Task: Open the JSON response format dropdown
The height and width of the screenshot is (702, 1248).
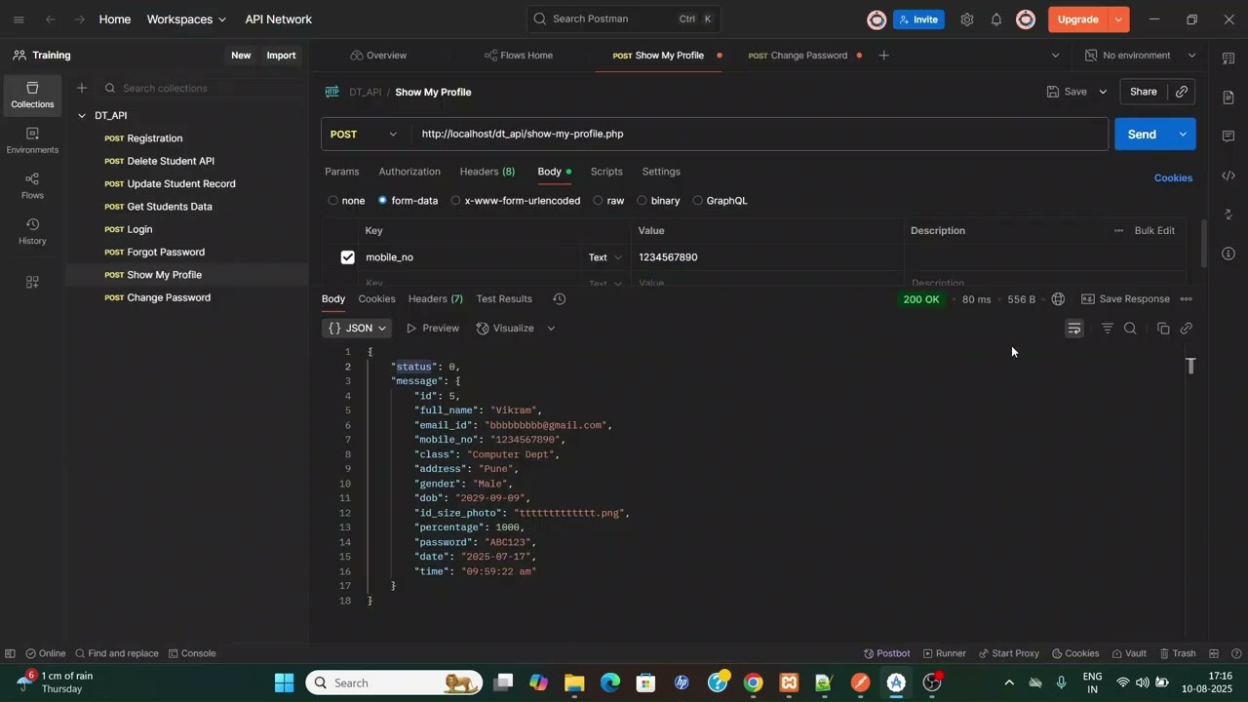Action: tap(358, 329)
